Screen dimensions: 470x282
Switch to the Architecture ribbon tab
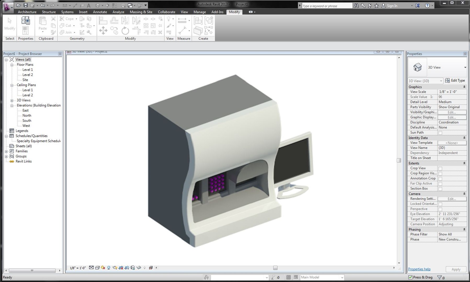tap(27, 12)
